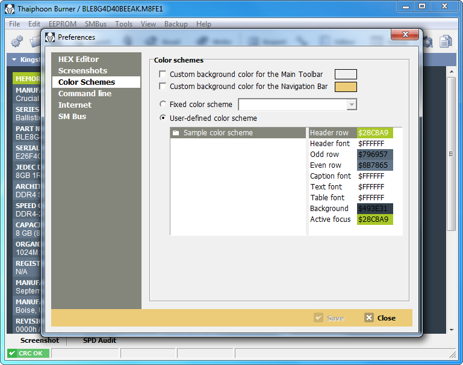463x365 pixels.
Task: Click the main window vertical scrollbar thumb
Action: tap(451, 154)
